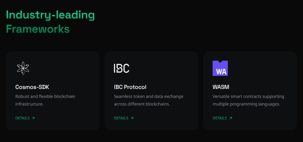Select the WASM card title
303x142 pixels.
[221, 87]
